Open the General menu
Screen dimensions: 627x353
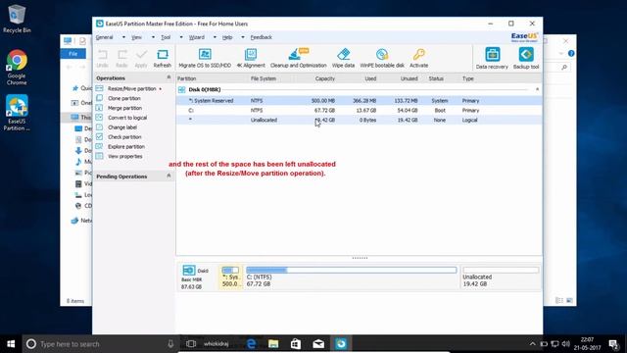[105, 37]
